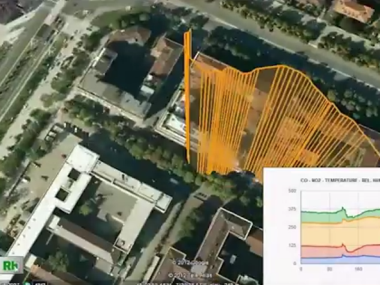Click the 375 label on chart y-axis
The height and width of the screenshot is (285, 380).
click(292, 209)
